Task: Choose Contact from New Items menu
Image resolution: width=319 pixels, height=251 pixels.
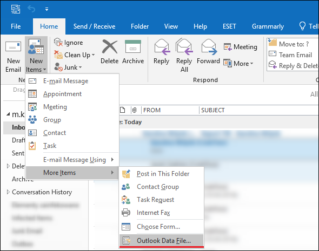Action: pos(72,133)
